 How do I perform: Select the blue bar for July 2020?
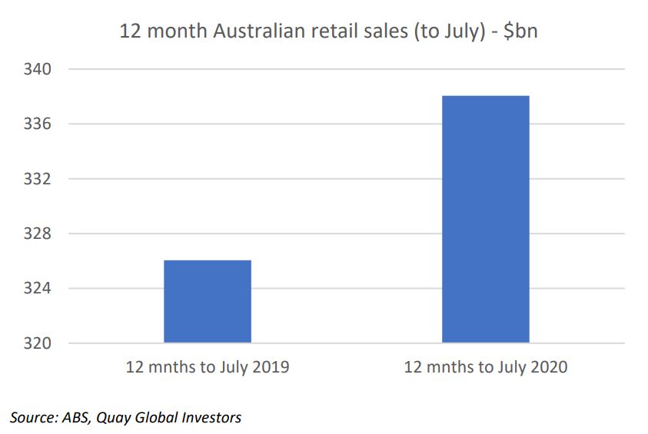486,219
